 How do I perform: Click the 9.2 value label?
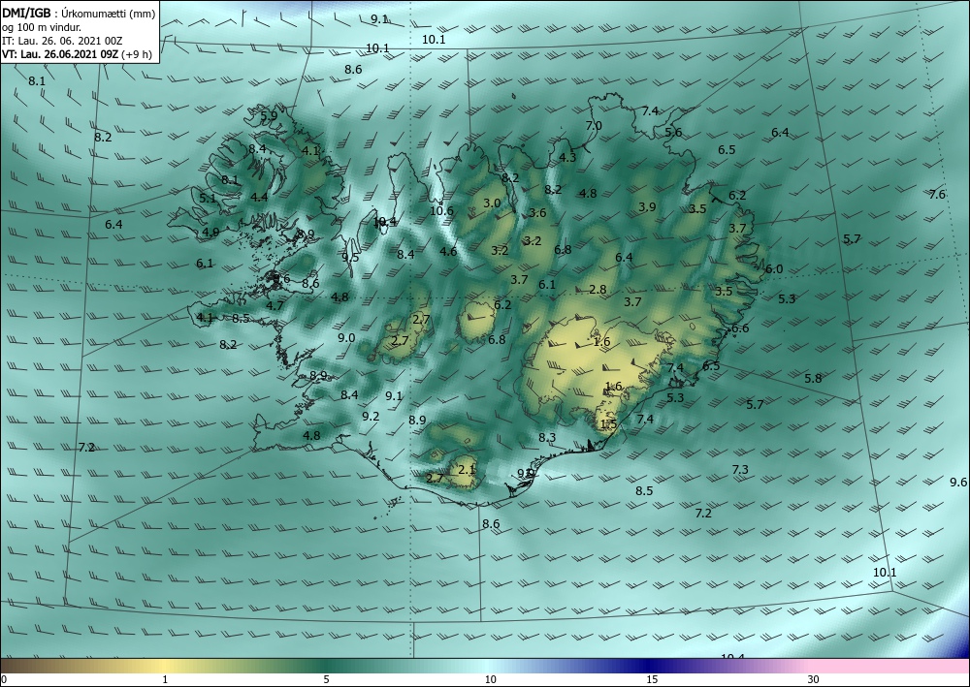(371, 417)
